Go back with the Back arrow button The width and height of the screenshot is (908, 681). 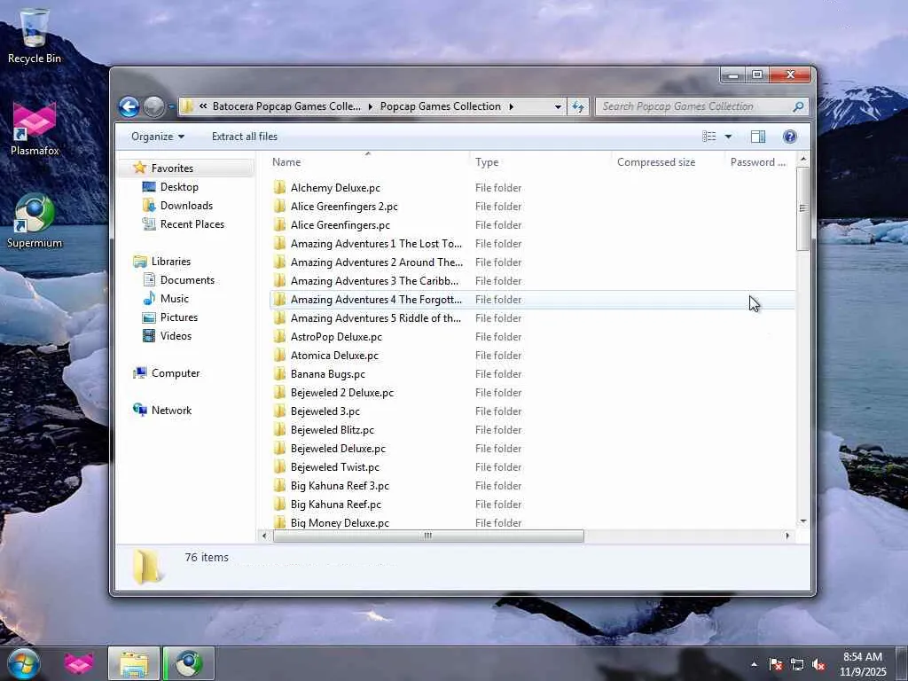[129, 106]
